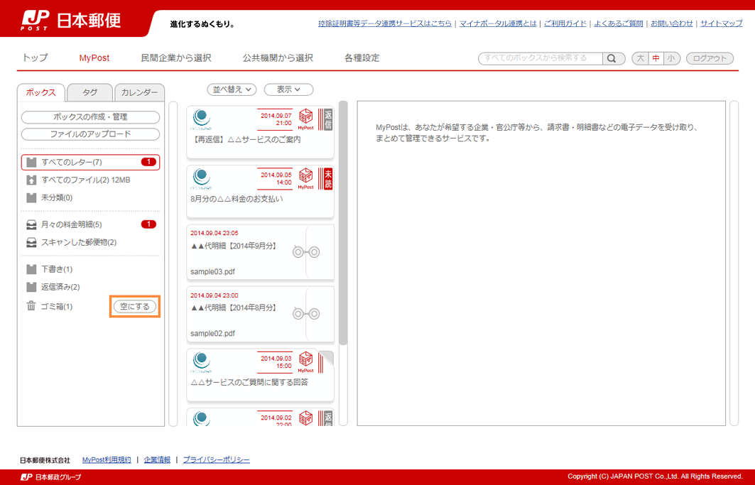The image size is (755, 485).
Task: Switch to the タグ tab
Action: point(89,92)
